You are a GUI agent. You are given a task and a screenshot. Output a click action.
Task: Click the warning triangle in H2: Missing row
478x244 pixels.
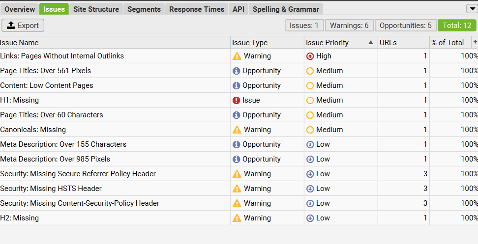tap(237, 218)
